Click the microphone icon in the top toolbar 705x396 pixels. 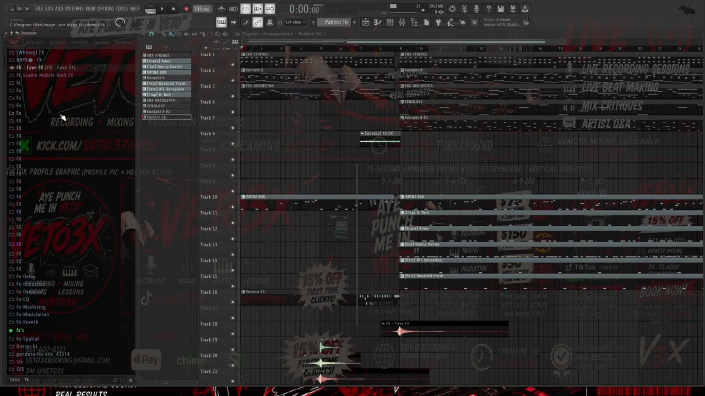tap(476, 9)
